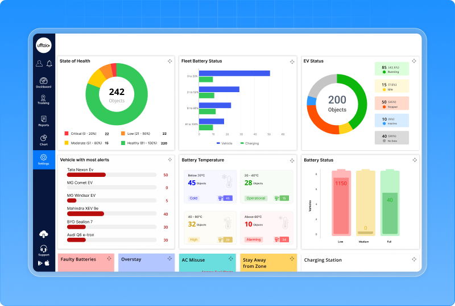This screenshot has height=306, width=455.
Task: Toggle the Charging legend in Fleet Battery Status
Action: tap(249, 143)
